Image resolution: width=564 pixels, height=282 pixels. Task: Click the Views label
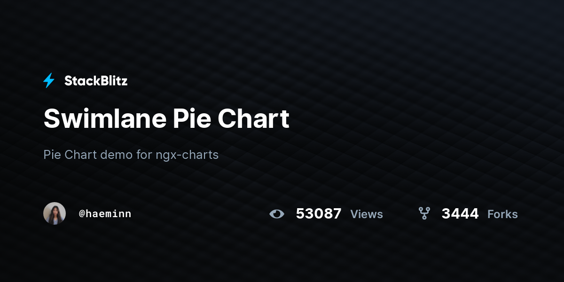tap(367, 214)
